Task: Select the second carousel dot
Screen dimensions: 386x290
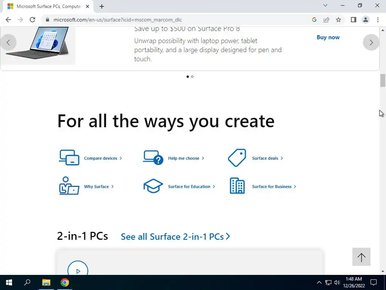Action: pos(192,77)
